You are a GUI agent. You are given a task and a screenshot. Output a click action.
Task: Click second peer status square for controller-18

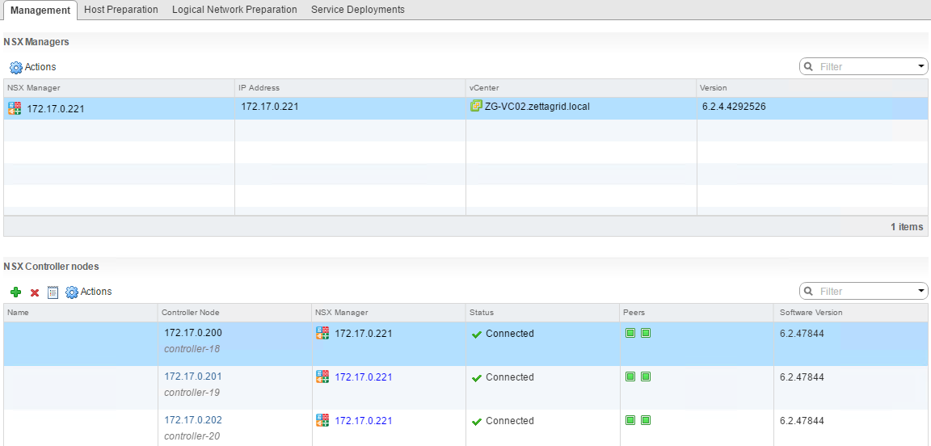pyautogui.click(x=646, y=333)
